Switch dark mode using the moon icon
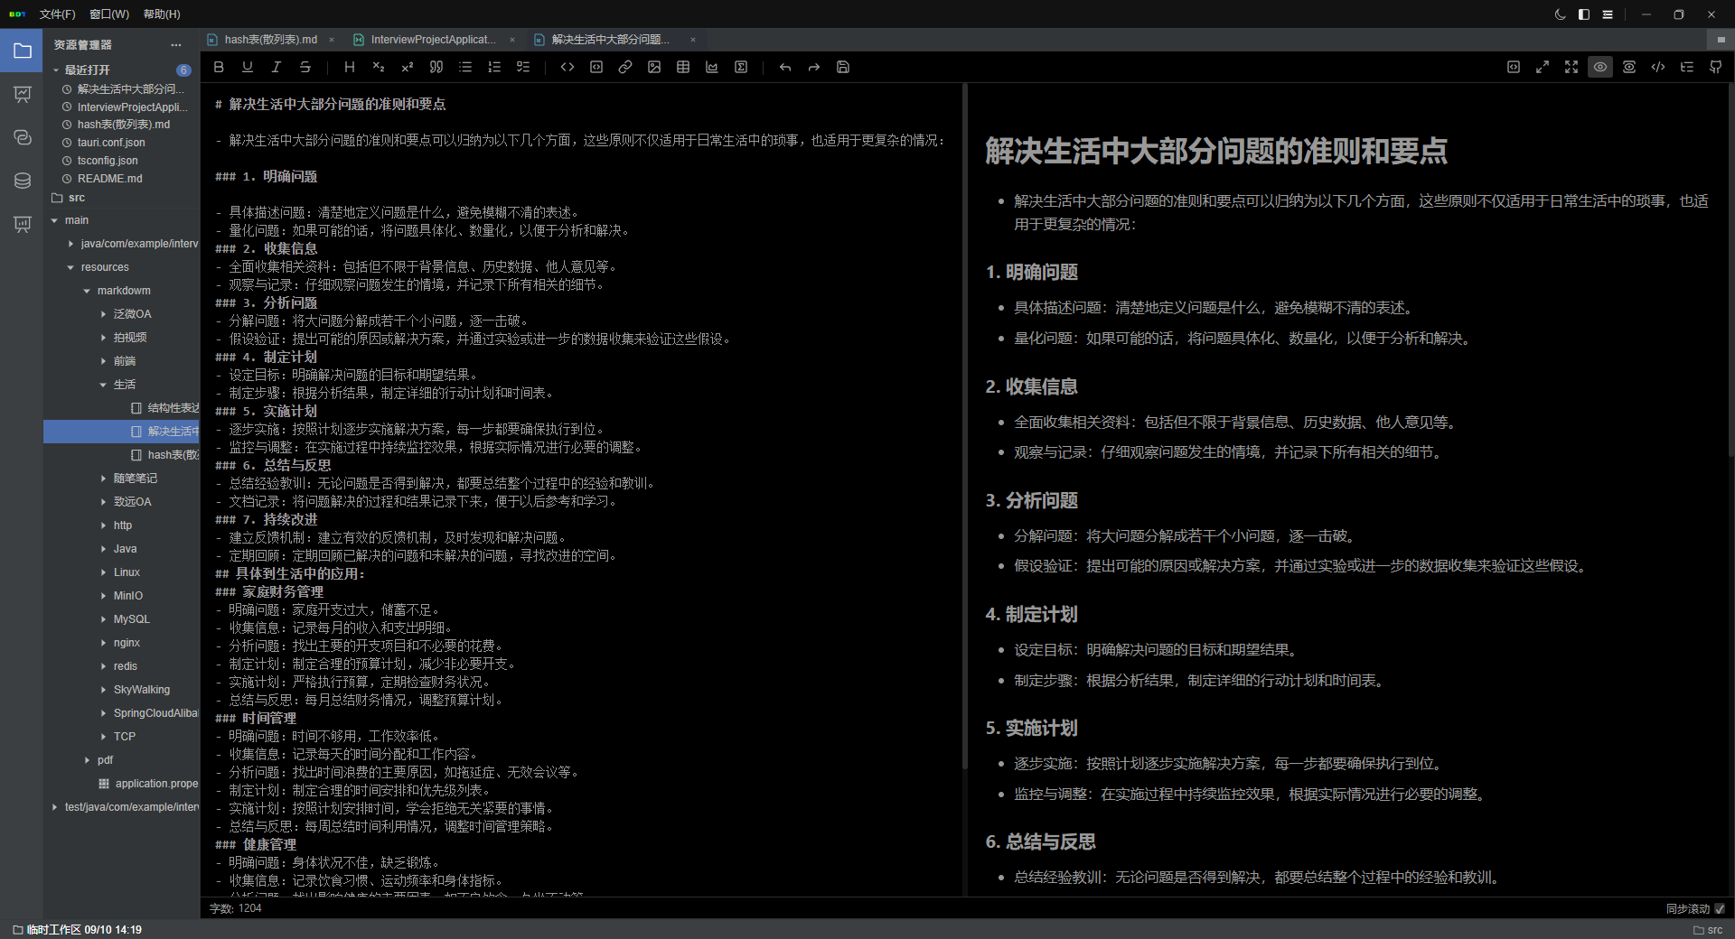The image size is (1735, 939). pyautogui.click(x=1561, y=14)
